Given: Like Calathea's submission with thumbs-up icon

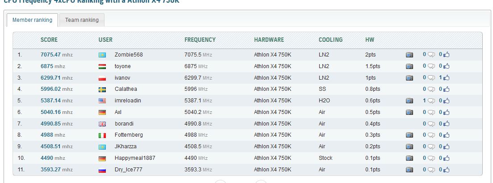Looking at the screenshot, I should (x=447, y=89).
